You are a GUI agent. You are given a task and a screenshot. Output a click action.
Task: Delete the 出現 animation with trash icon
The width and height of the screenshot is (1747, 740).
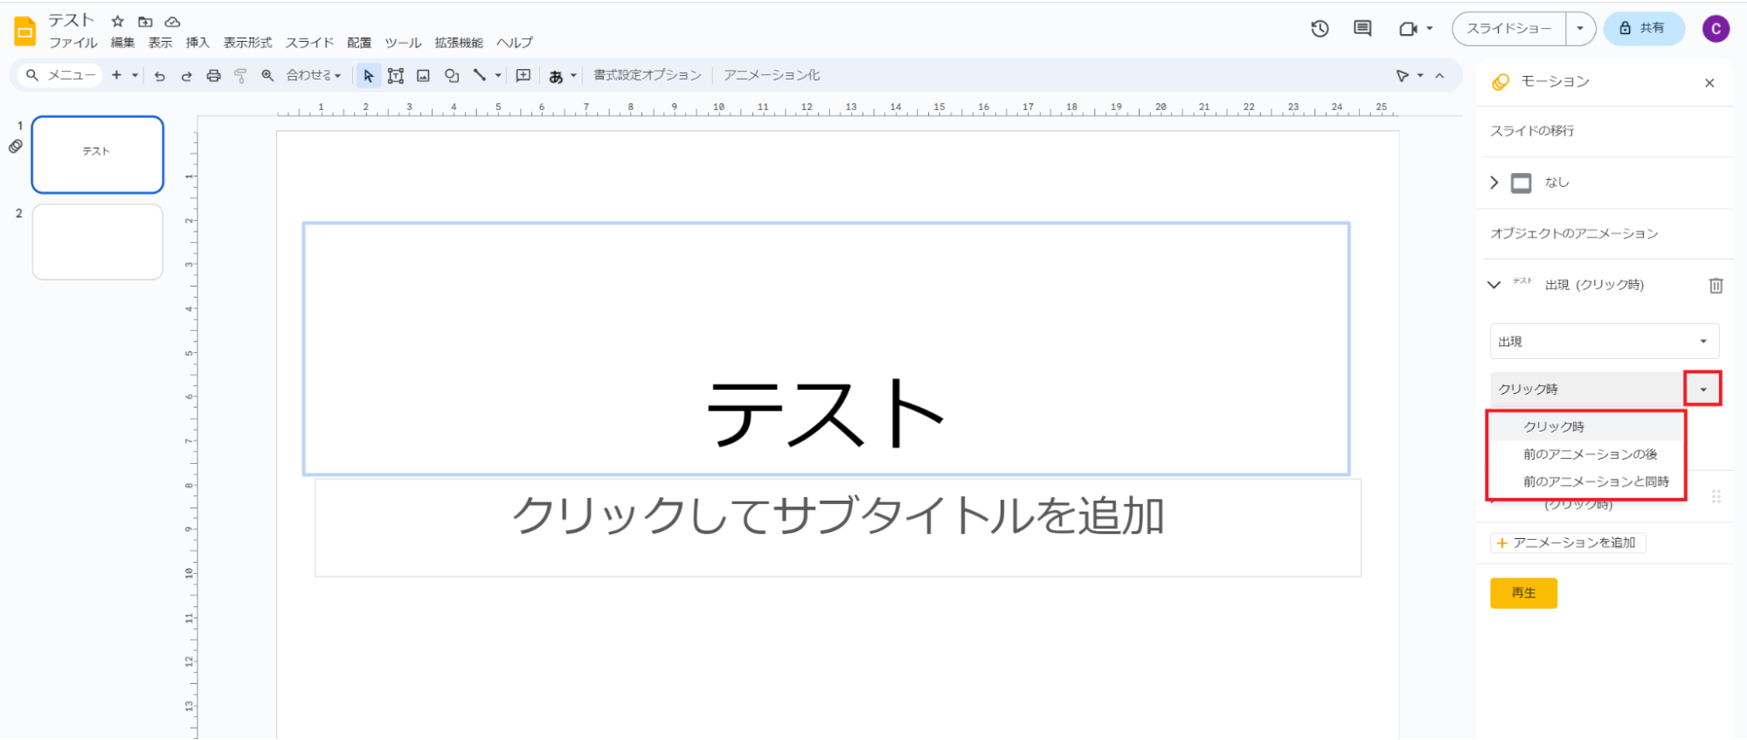tap(1716, 286)
